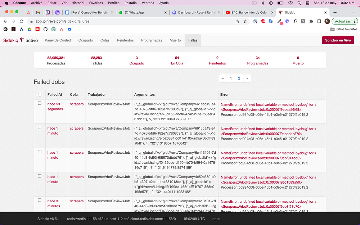Screen dimensions: 360x225
Task: Open the ChatGPT bookmark icon
Action: (54, 29)
